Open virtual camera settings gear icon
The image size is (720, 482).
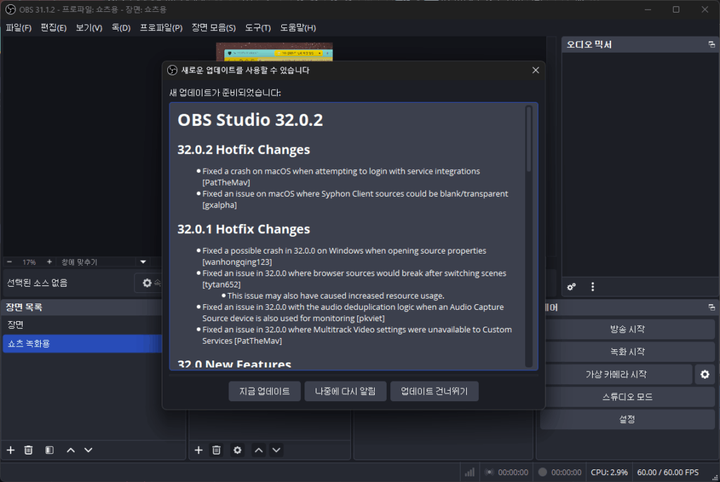tap(704, 374)
